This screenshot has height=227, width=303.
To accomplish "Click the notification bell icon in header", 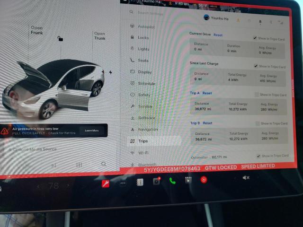I will click(x=260, y=22).
